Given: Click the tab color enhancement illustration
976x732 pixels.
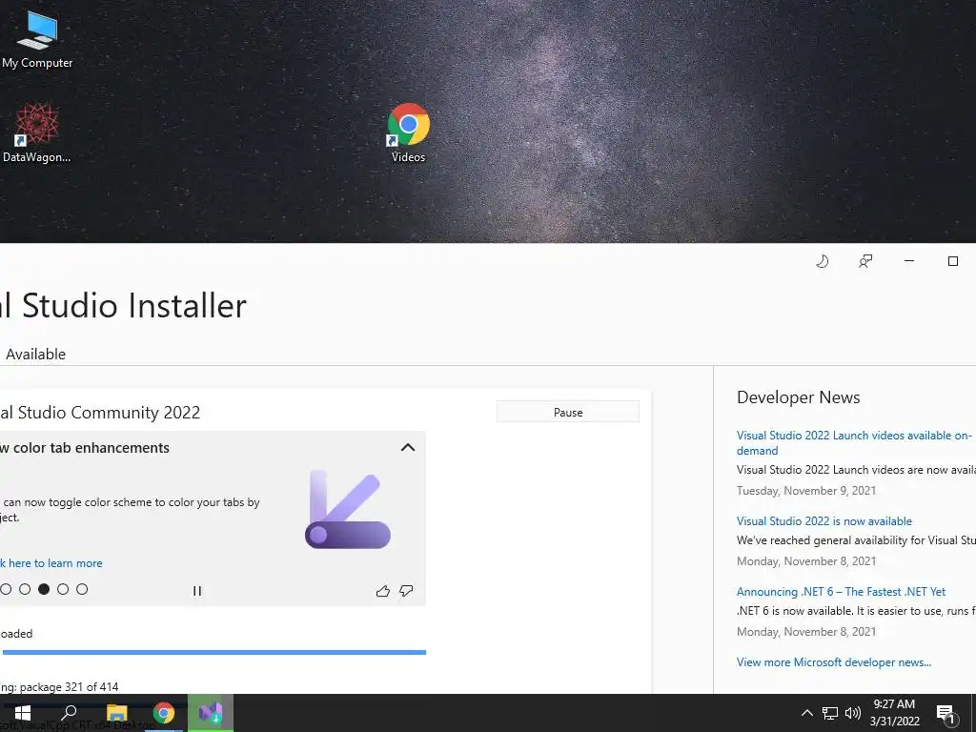Looking at the screenshot, I should [347, 509].
